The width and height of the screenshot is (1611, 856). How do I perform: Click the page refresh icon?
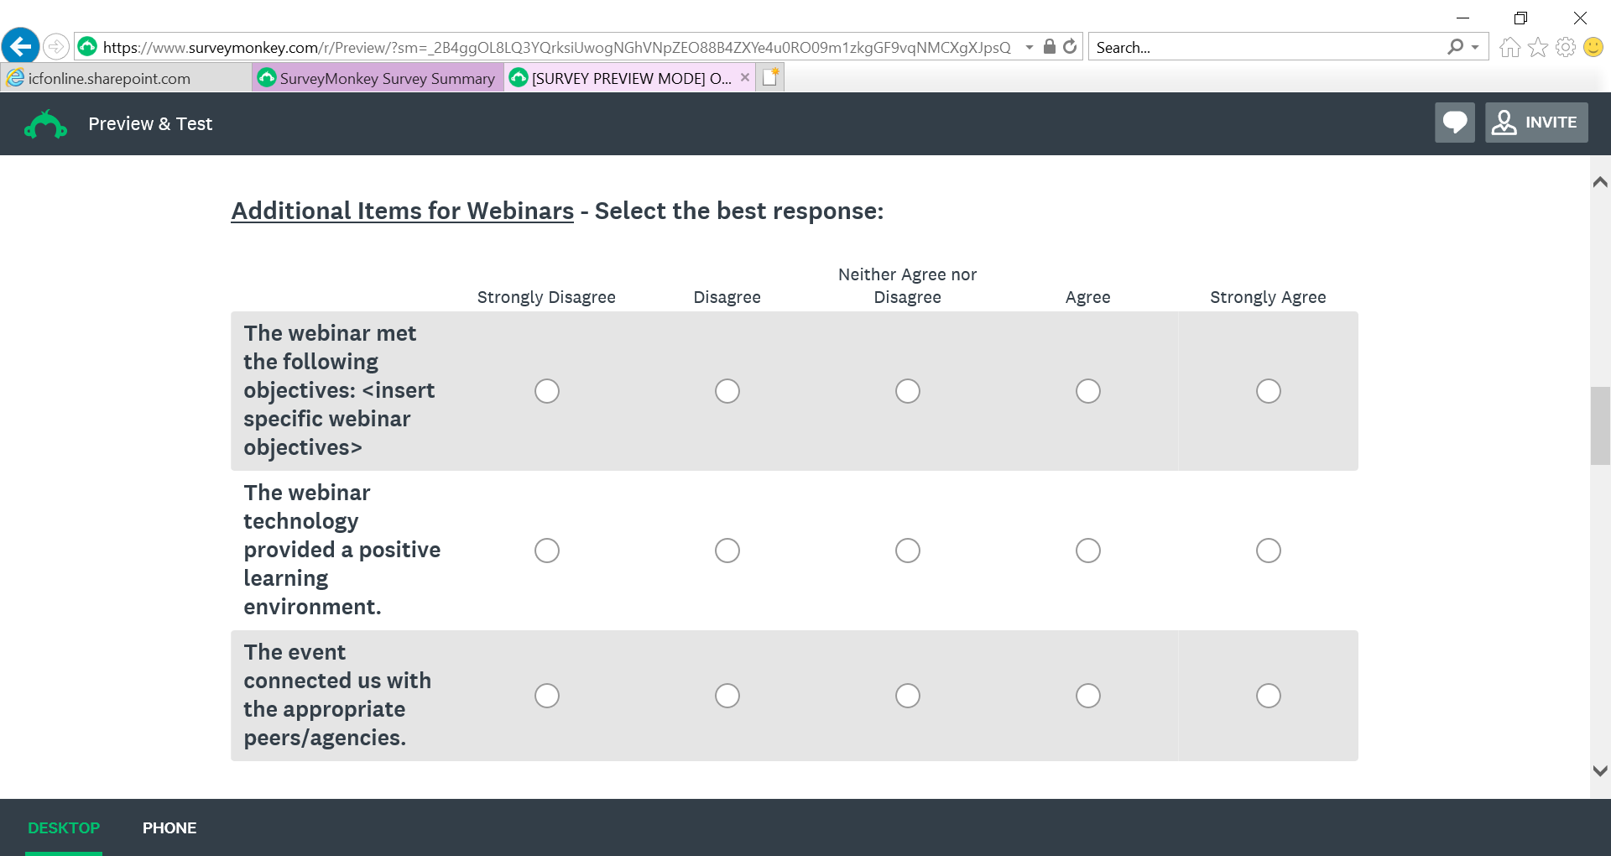point(1070,47)
